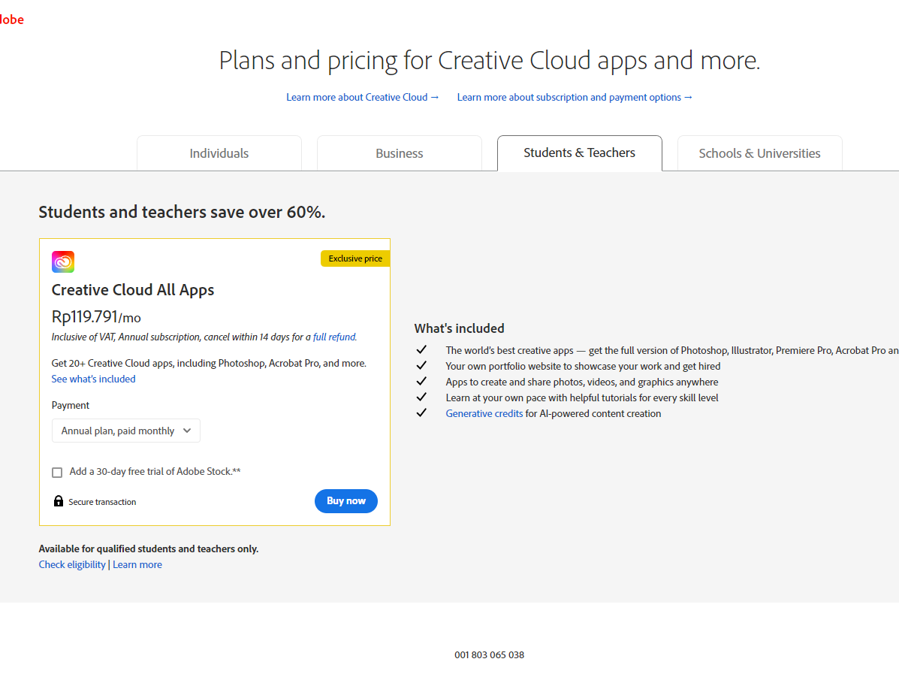
Task: Switch to the Business tab
Action: (399, 153)
